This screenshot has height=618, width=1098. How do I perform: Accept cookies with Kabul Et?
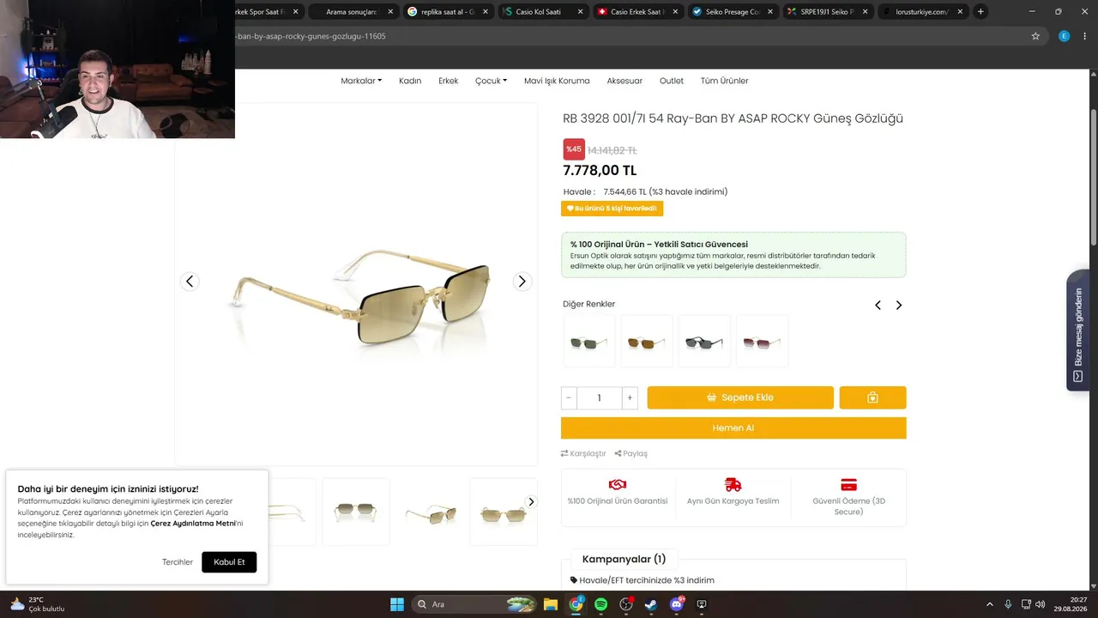pos(229,562)
